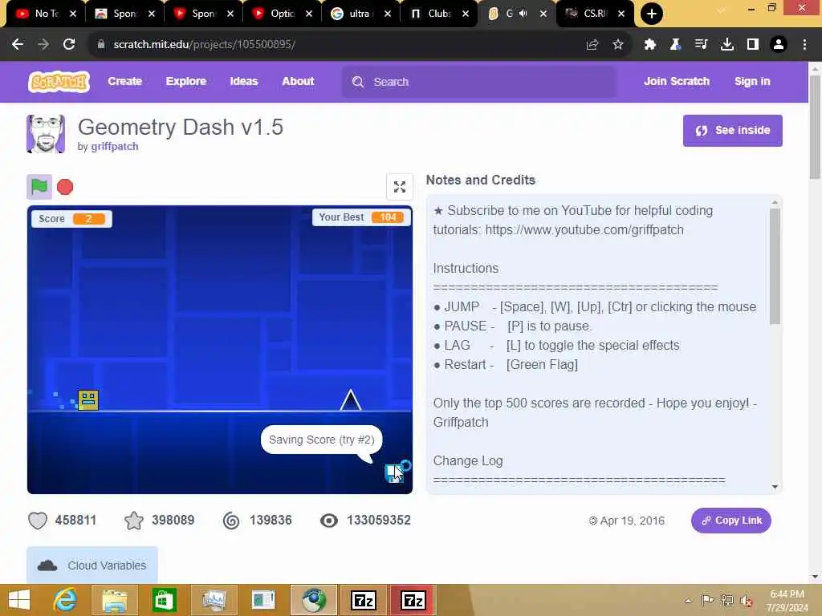
Task: Open the About menu item
Action: tap(298, 82)
